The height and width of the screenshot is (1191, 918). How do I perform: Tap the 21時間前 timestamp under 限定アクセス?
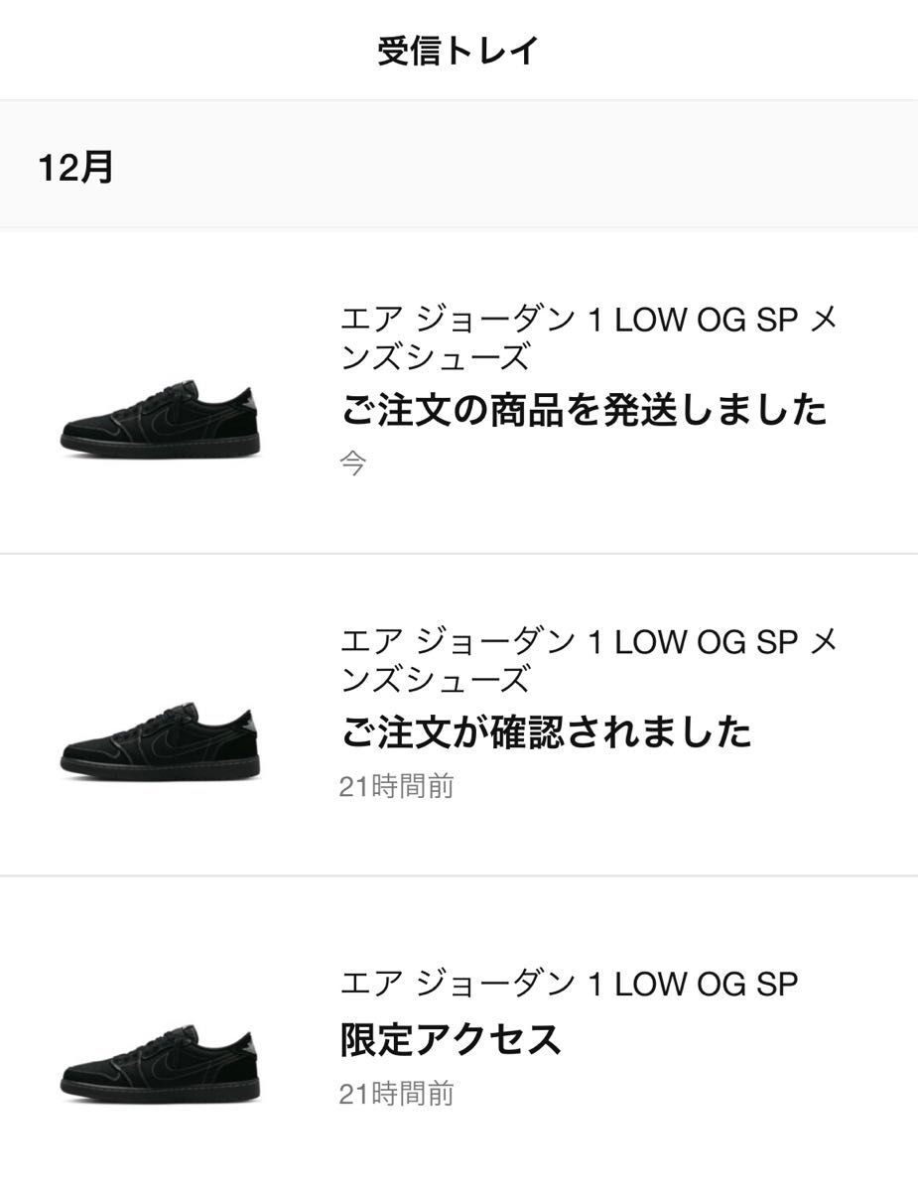coord(397,1094)
